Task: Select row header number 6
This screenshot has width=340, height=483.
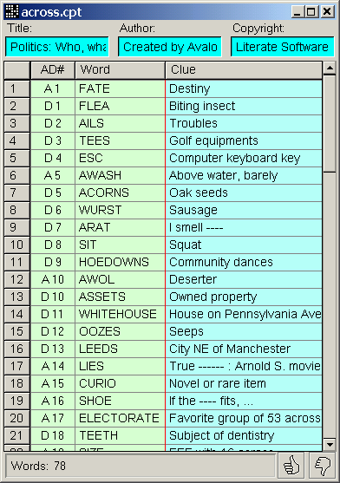Action: pyautogui.click(x=17, y=175)
